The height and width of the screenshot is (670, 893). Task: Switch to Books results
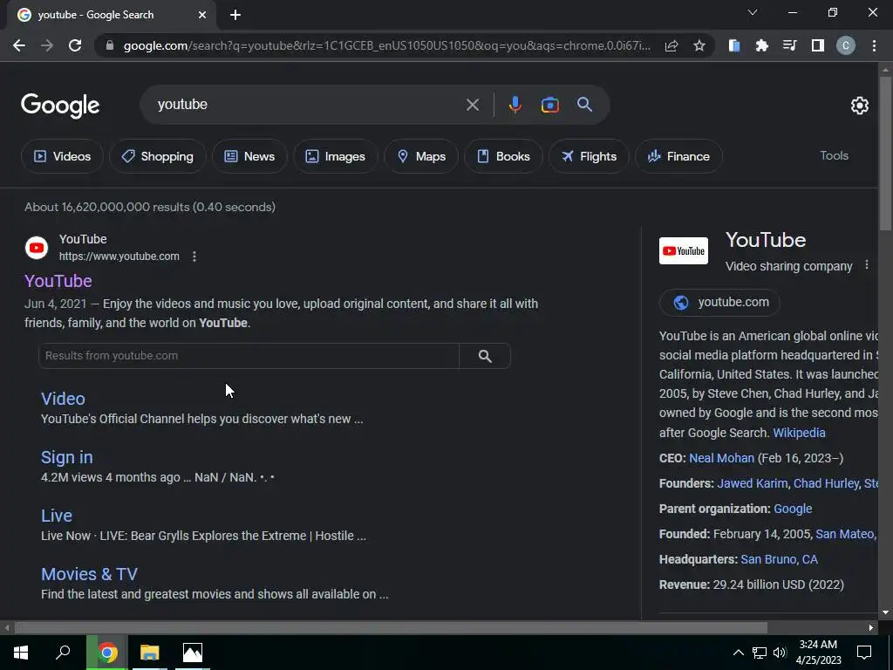point(503,156)
